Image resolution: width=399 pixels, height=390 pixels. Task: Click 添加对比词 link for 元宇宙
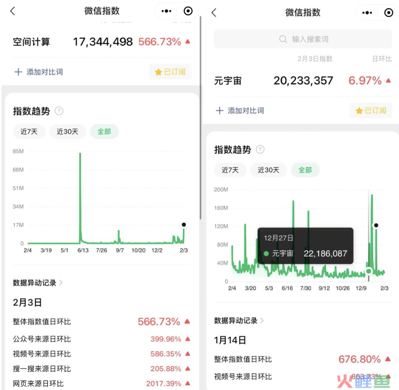246,111
